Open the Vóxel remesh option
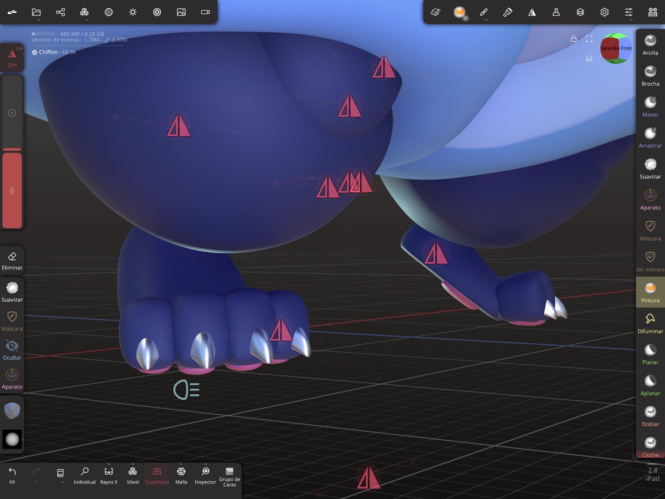The image size is (665, 499). 132,475
